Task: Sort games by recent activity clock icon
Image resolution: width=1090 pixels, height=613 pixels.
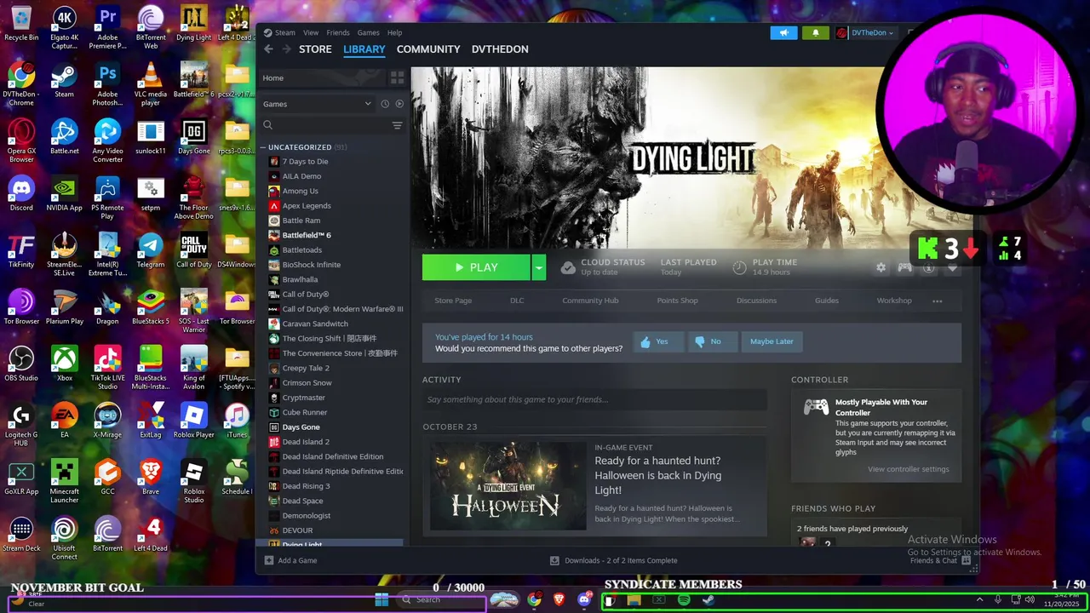Action: click(385, 104)
